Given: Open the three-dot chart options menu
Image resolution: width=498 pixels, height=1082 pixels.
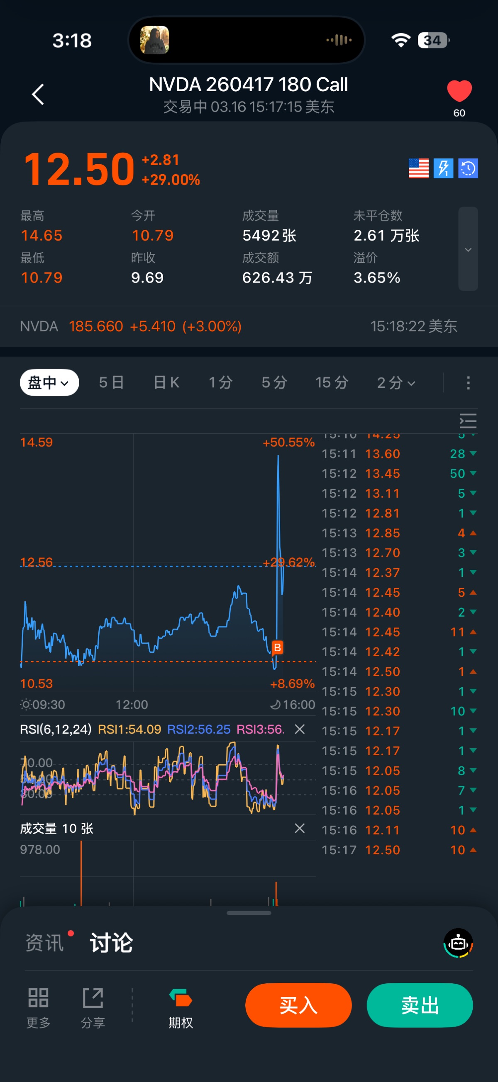Looking at the screenshot, I should click(468, 383).
